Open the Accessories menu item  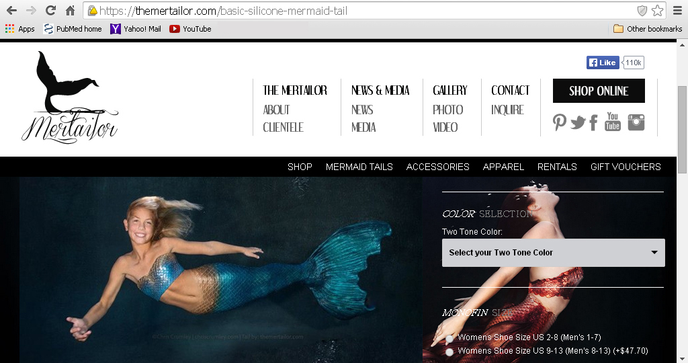pyautogui.click(x=437, y=167)
